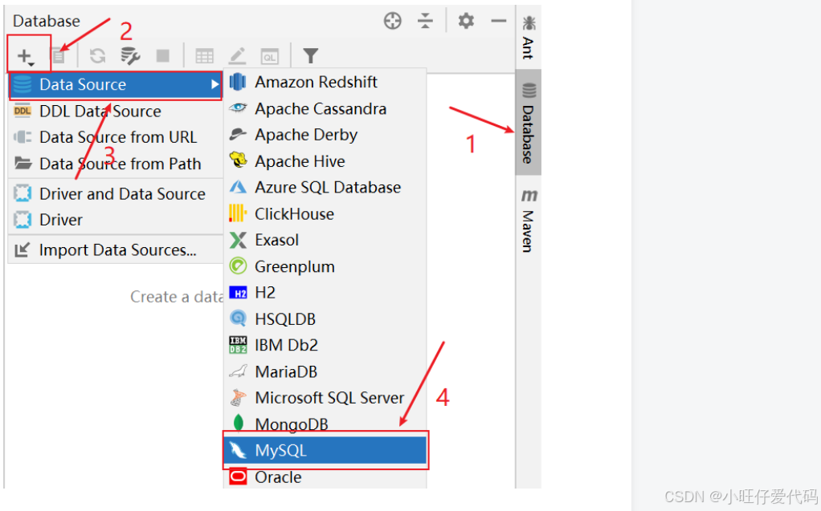Choose Microsoft SQL Server data source
The image size is (821, 511).
[x=325, y=398]
